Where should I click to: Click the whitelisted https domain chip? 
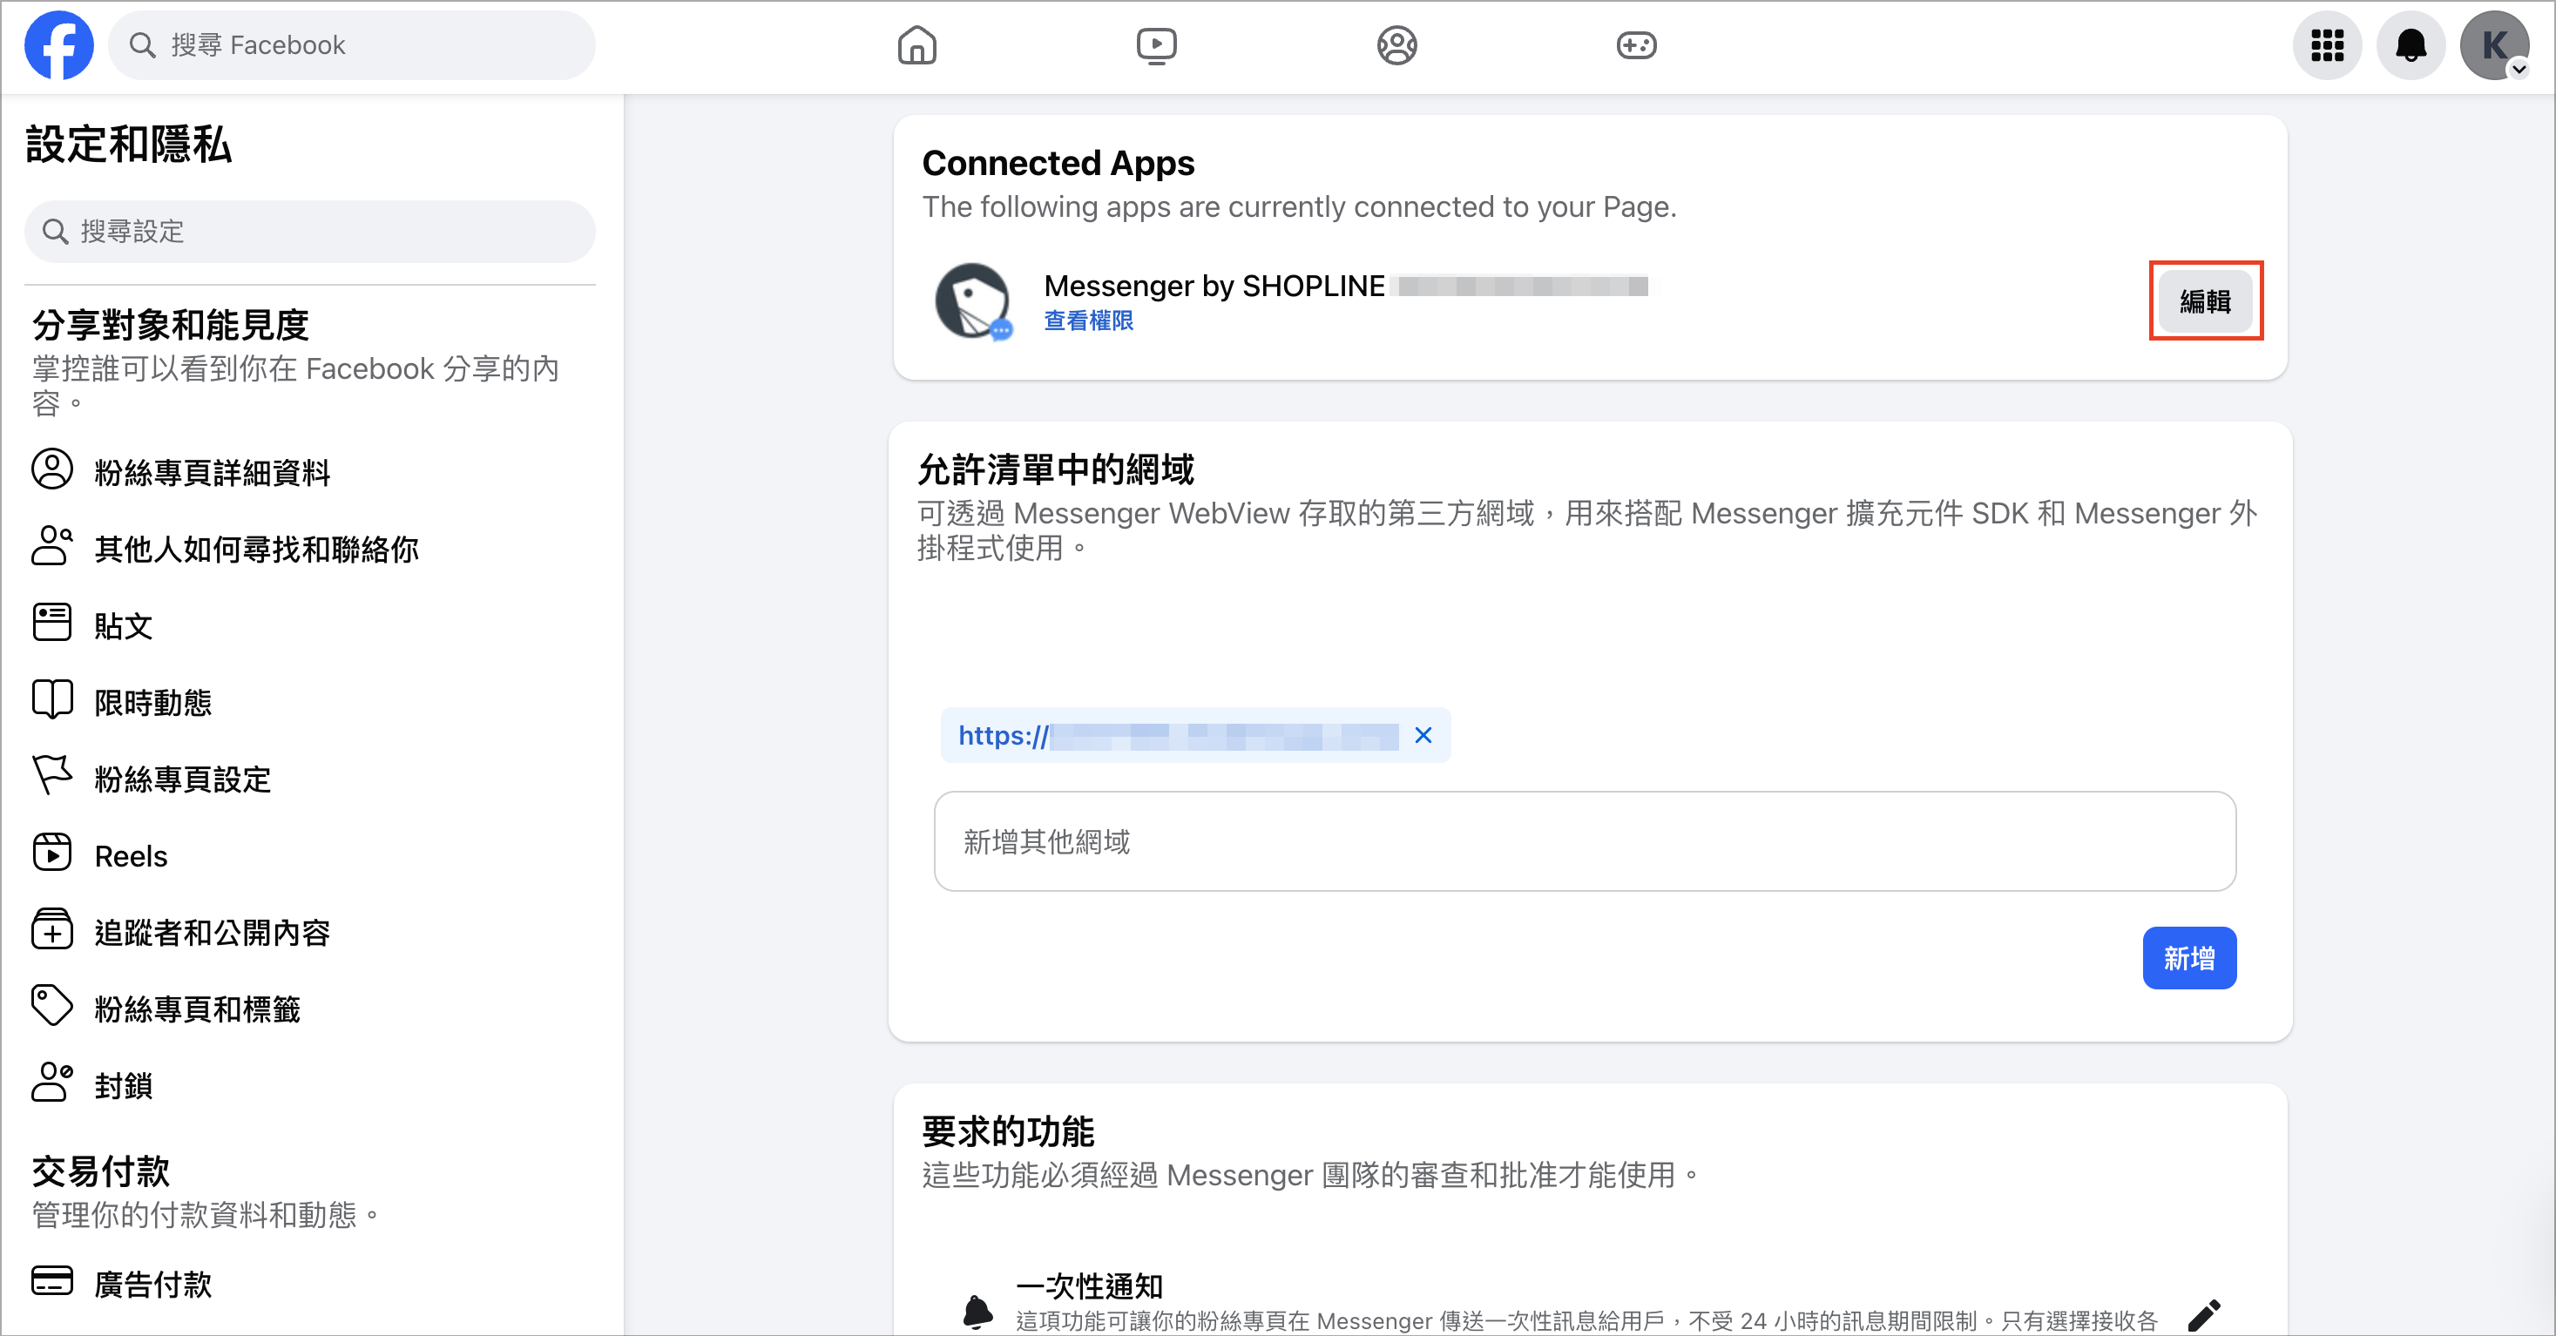click(1194, 735)
